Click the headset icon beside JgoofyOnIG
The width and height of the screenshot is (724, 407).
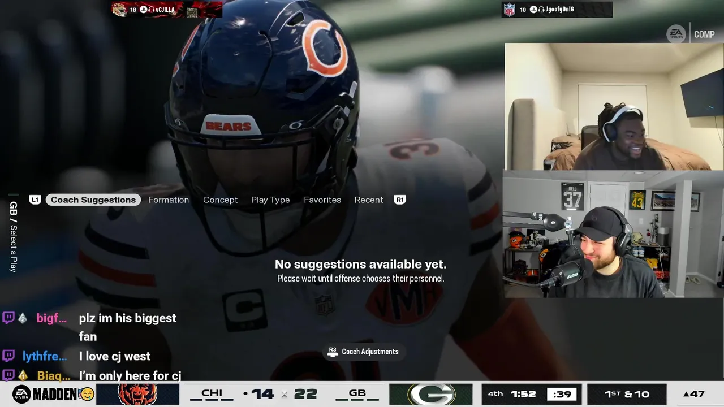pyautogui.click(x=541, y=10)
